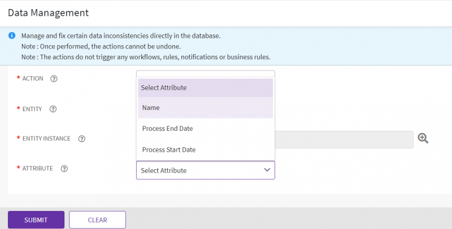452x229 pixels.
Task: Click the ACTION field label
Action: coord(33,78)
